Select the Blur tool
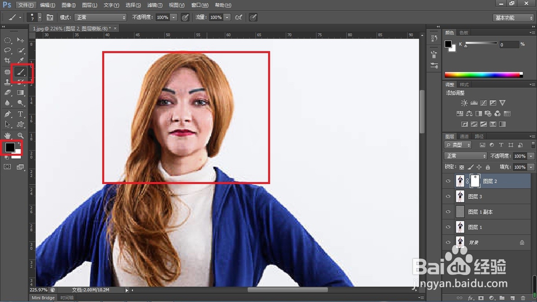The image size is (537, 302). click(x=8, y=103)
